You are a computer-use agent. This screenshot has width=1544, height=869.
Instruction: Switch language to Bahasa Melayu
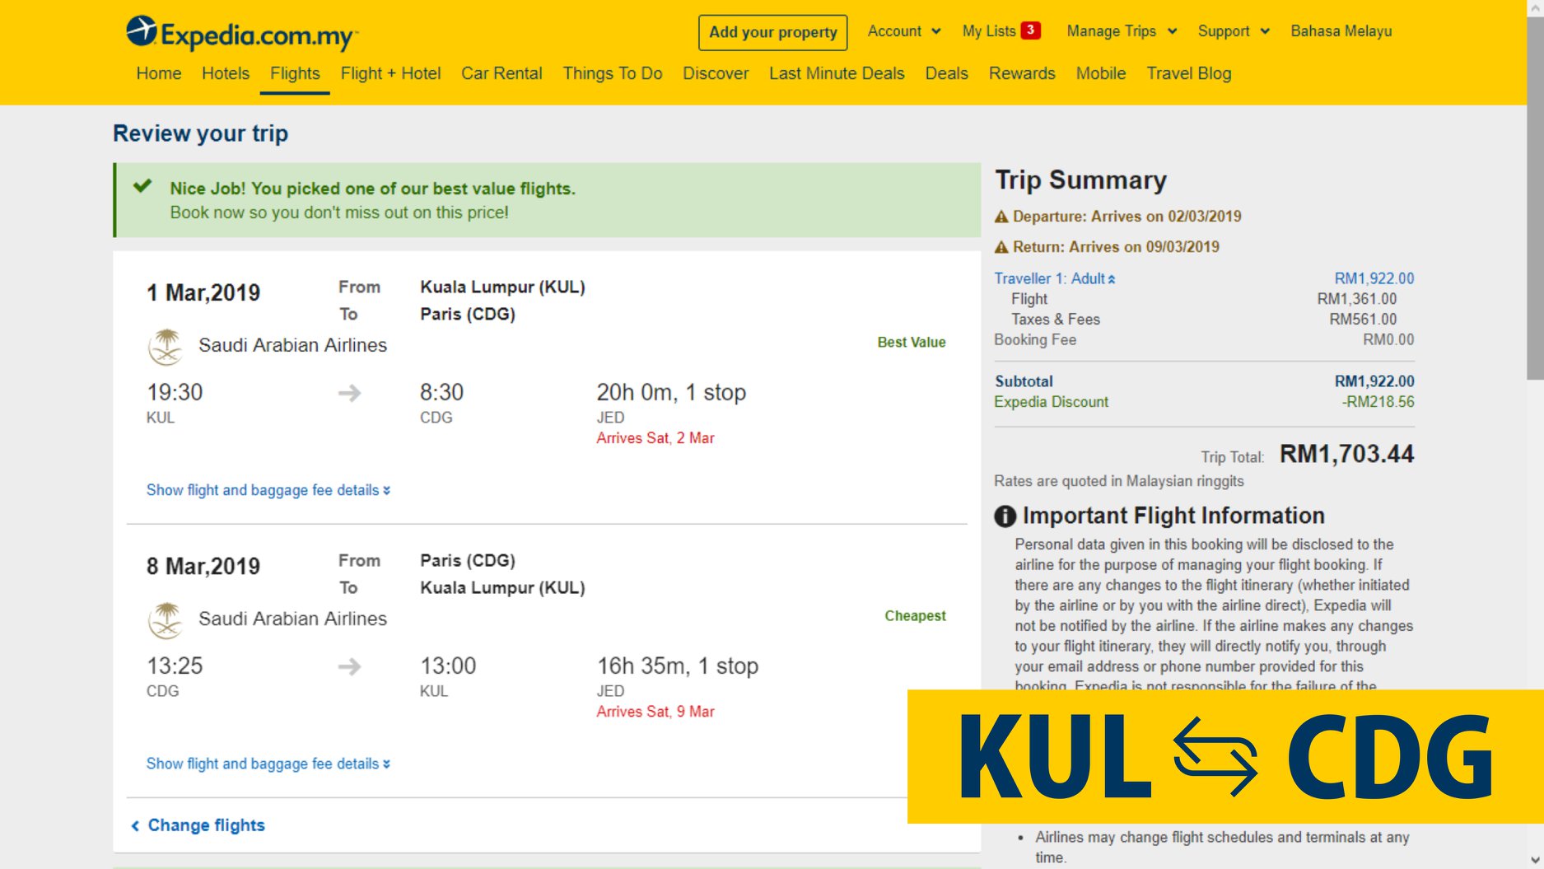tap(1341, 31)
